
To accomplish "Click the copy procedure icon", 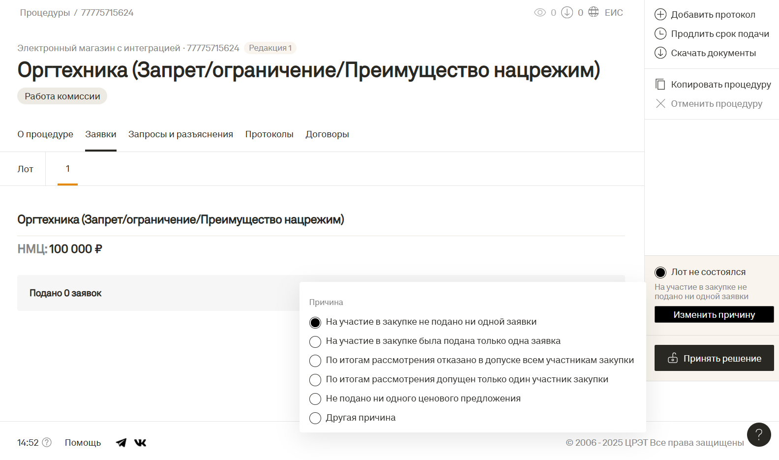I will (x=660, y=84).
